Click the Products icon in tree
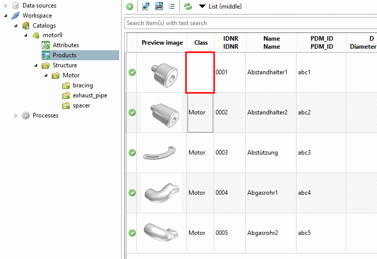The width and height of the screenshot is (377, 259). (x=46, y=55)
